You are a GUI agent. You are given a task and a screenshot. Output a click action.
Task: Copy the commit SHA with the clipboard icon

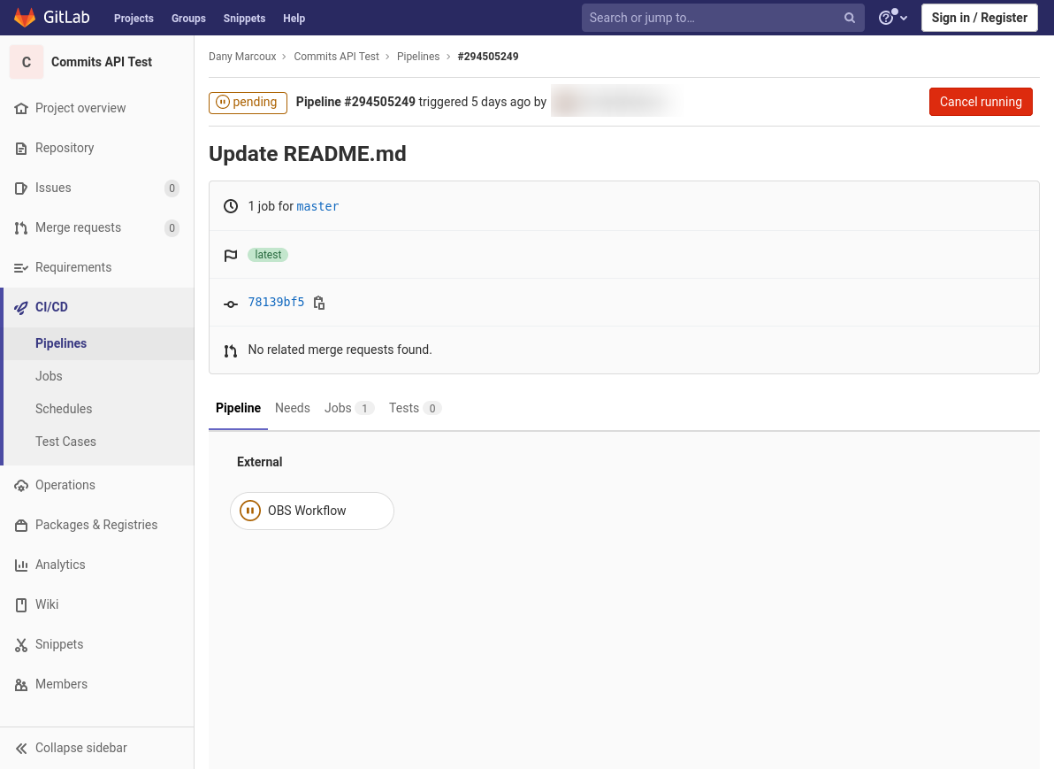click(318, 303)
